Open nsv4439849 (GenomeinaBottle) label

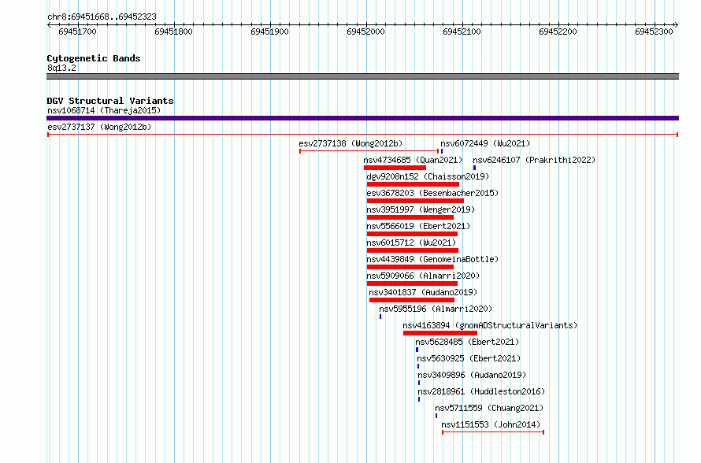tap(432, 259)
